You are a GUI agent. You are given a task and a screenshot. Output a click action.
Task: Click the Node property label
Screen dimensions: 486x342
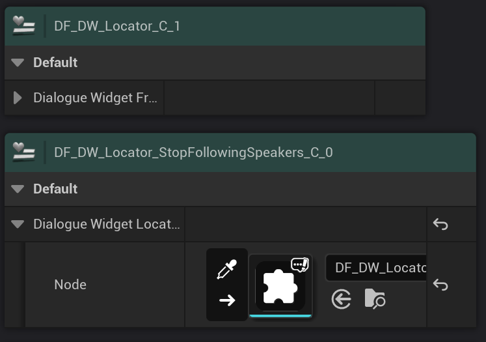[x=70, y=285]
